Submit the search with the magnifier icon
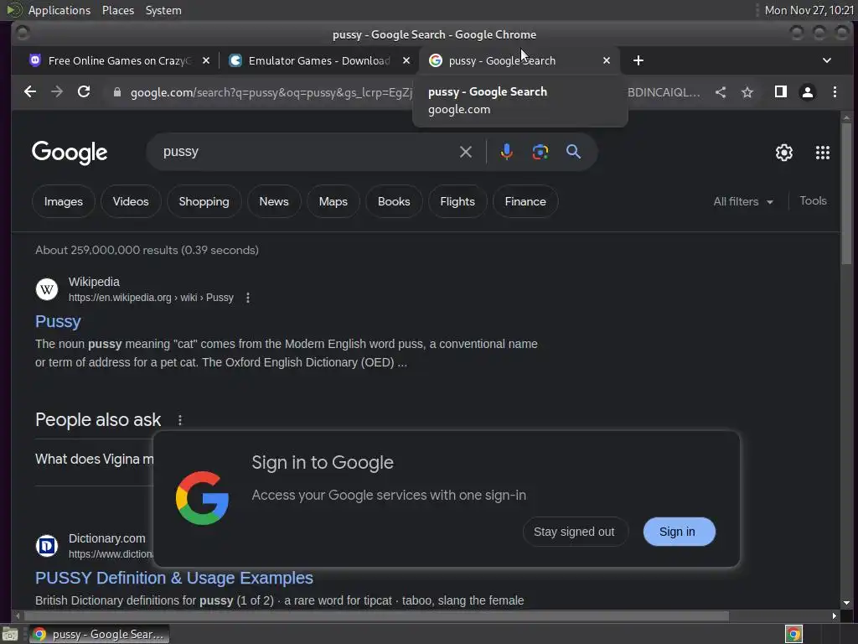858x644 pixels. tap(573, 152)
